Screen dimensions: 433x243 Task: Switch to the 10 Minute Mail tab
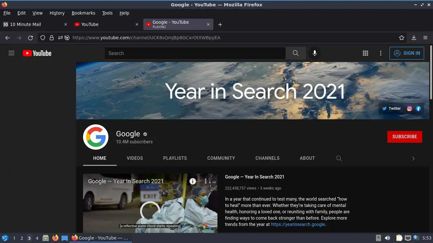[x=36, y=24]
